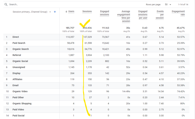This screenshot has height=119, width=195.
Task: Click total engaged sessions value 111,163
Action: [x=106, y=28]
